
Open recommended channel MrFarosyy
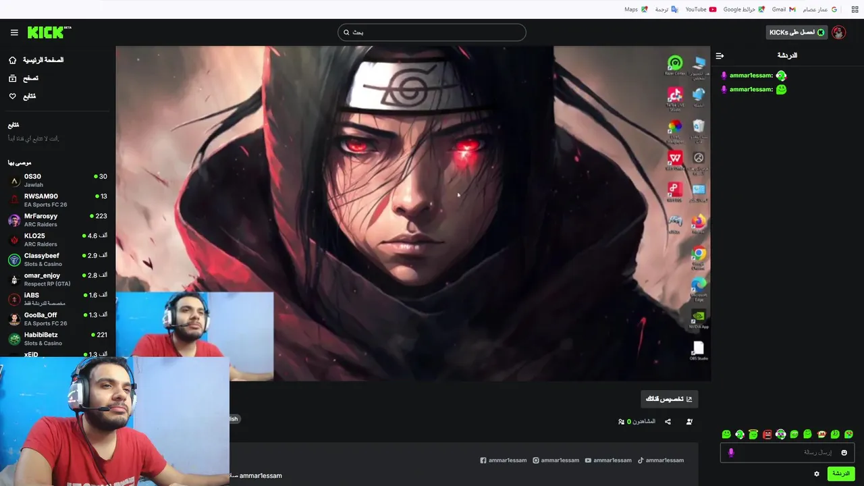pyautogui.click(x=57, y=220)
